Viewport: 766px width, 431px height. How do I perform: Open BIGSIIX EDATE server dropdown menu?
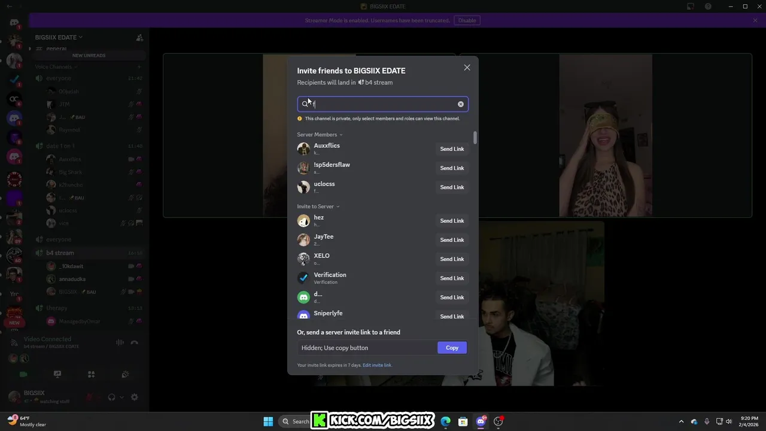pyautogui.click(x=59, y=37)
